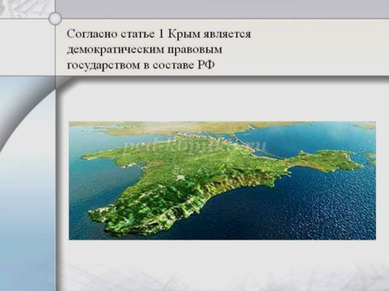Click the title line starting with "Согласно статье"
The image size is (389, 291).
(x=159, y=34)
